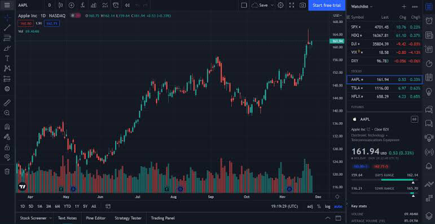Select the text annotation tool
The image size is (435, 224).
[7, 59]
